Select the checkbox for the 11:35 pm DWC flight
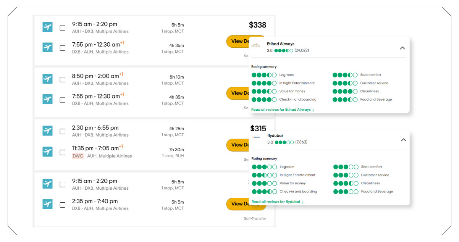Image resolution: width=459 pixels, height=242 pixels. click(62, 152)
